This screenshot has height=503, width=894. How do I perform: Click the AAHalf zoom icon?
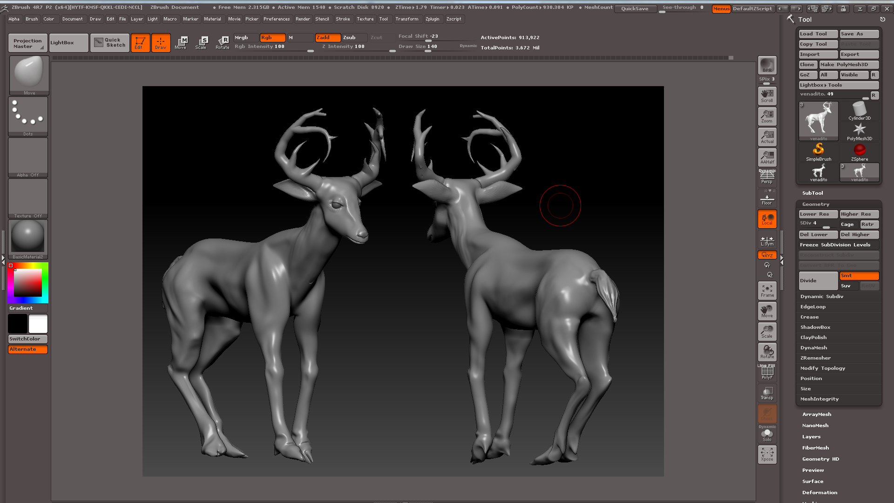[767, 157]
